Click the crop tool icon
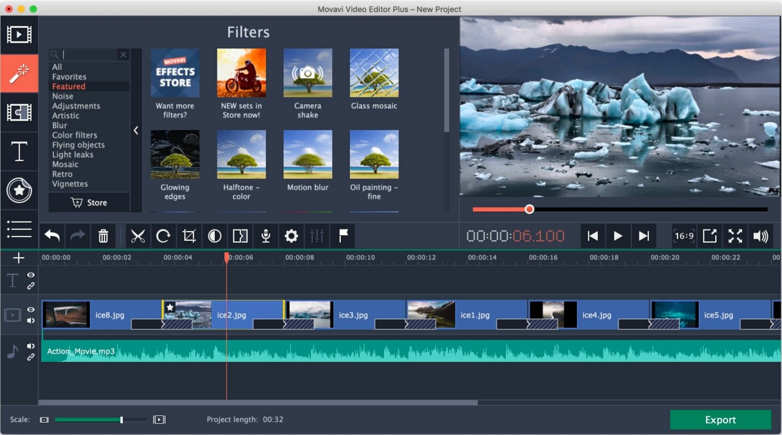Screen dimensions: 782x435 click(189, 236)
